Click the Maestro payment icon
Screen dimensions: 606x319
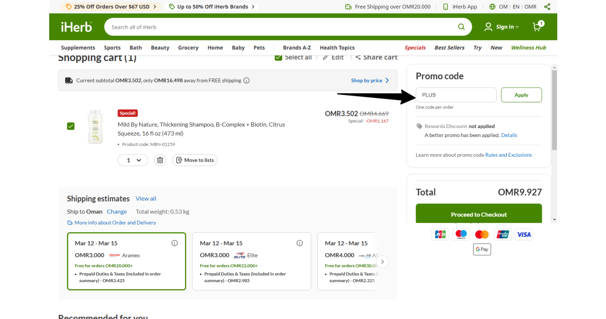(x=461, y=235)
